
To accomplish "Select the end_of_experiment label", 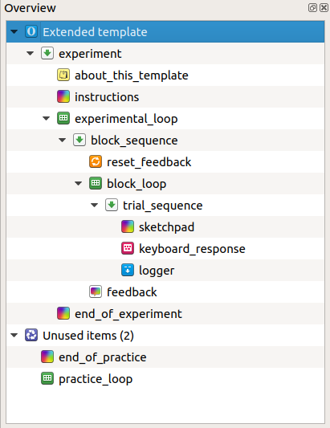I will click(128, 314).
